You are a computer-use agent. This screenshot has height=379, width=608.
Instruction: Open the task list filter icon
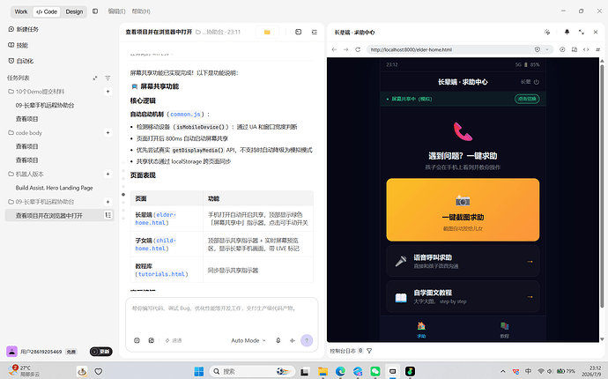(x=108, y=78)
